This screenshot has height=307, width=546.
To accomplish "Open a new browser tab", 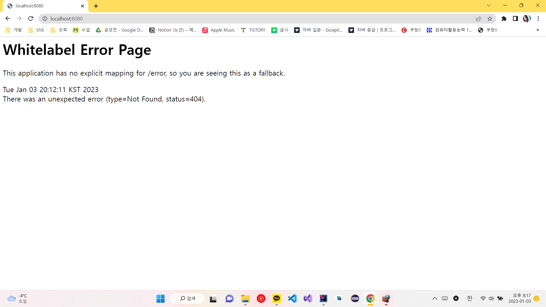I will pyautogui.click(x=96, y=6).
